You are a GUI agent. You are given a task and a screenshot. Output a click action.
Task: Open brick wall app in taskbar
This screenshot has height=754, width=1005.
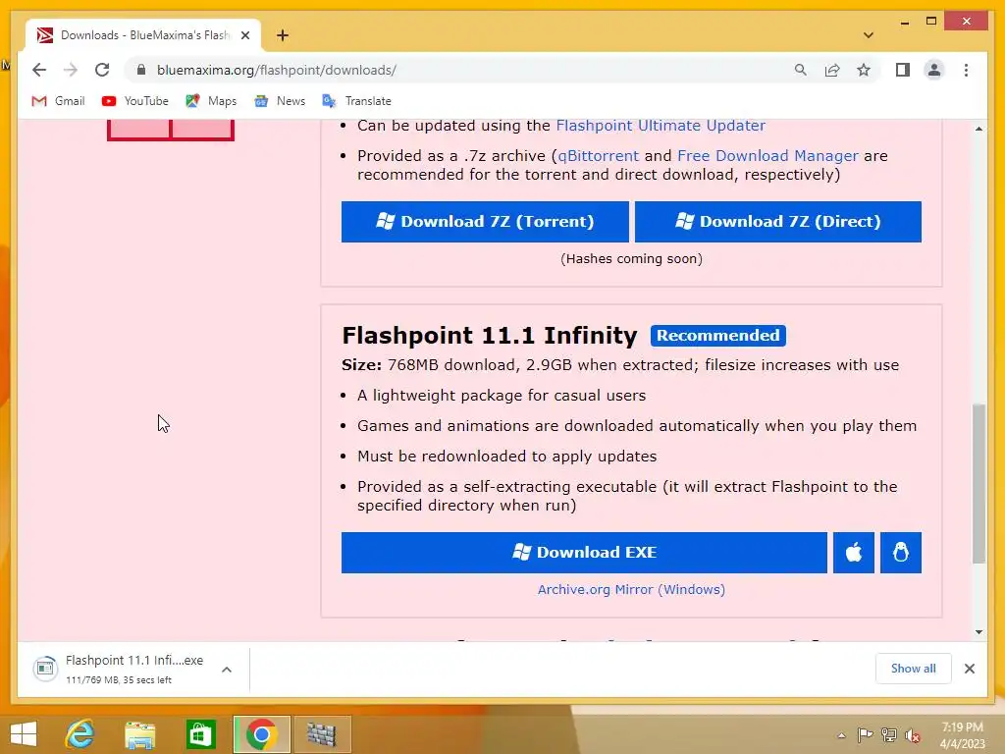point(322,734)
